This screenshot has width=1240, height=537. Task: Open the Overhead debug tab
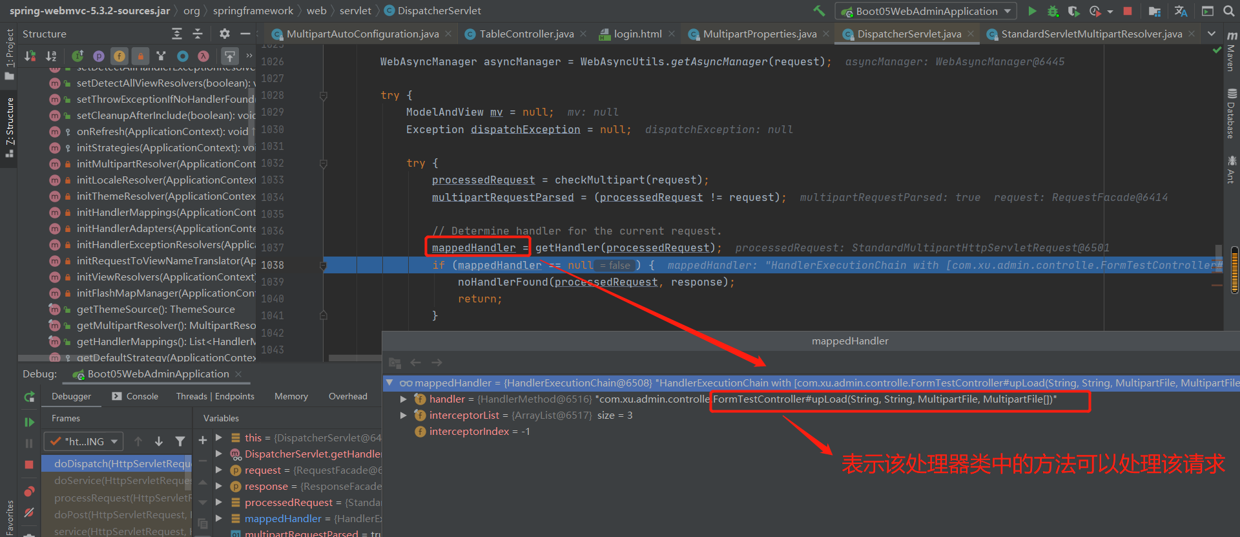click(x=348, y=396)
